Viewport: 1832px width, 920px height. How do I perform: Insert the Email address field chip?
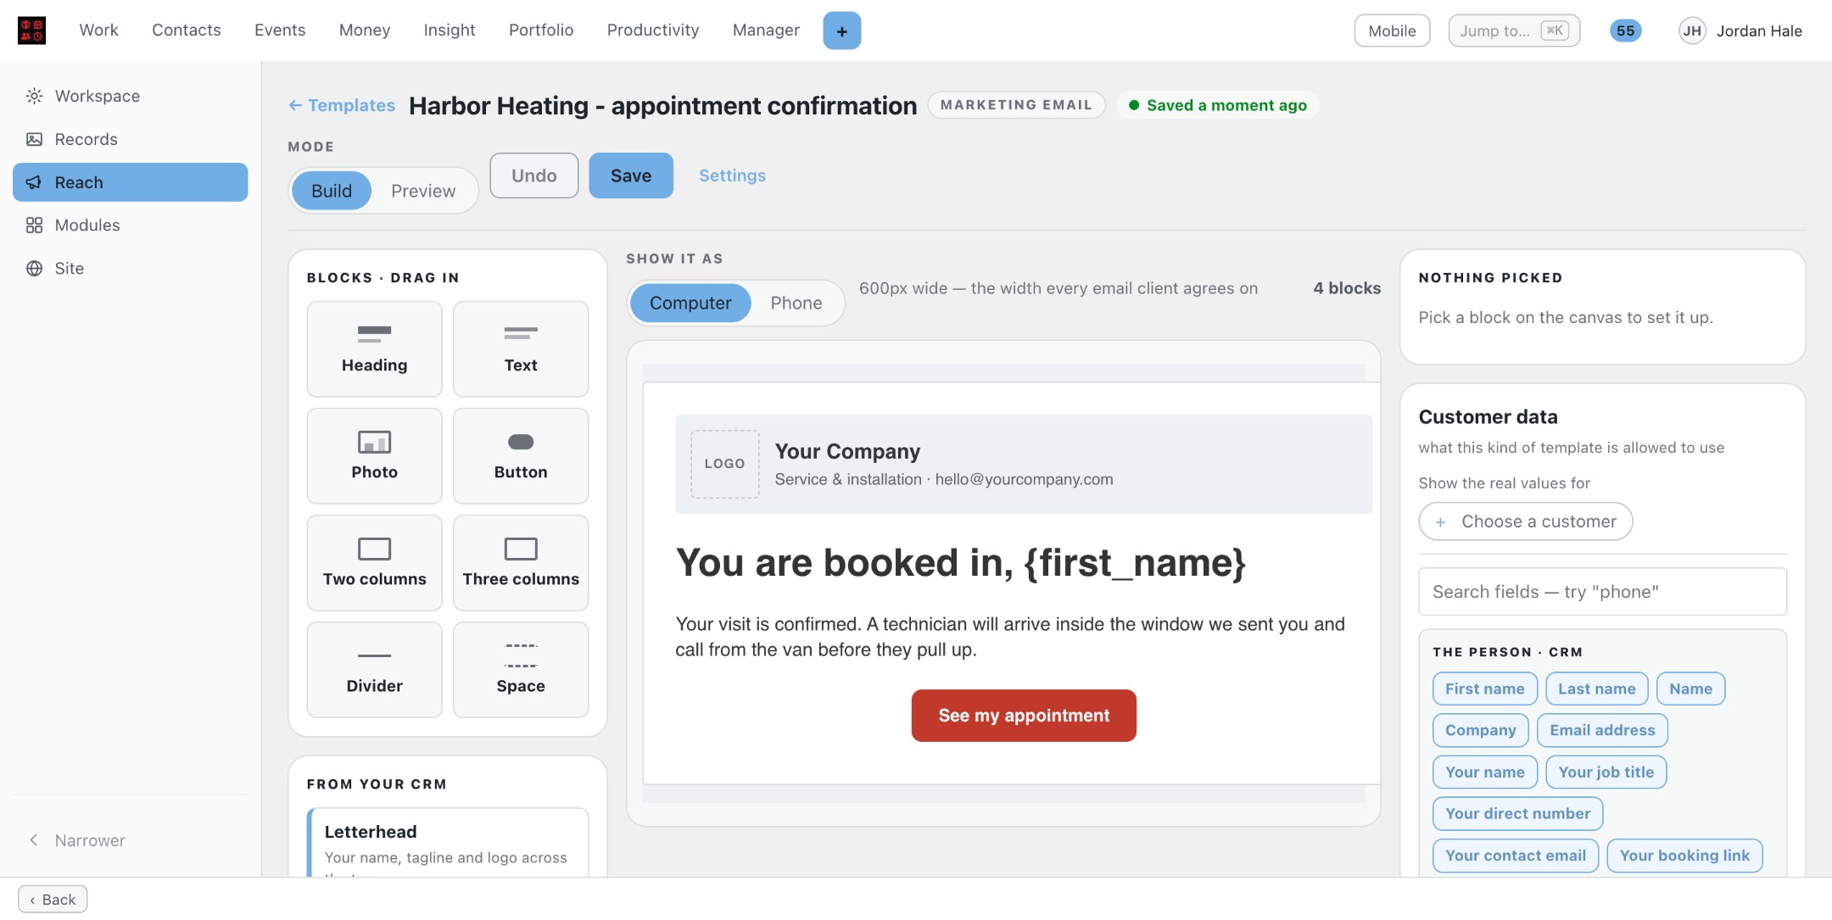pyautogui.click(x=1602, y=730)
